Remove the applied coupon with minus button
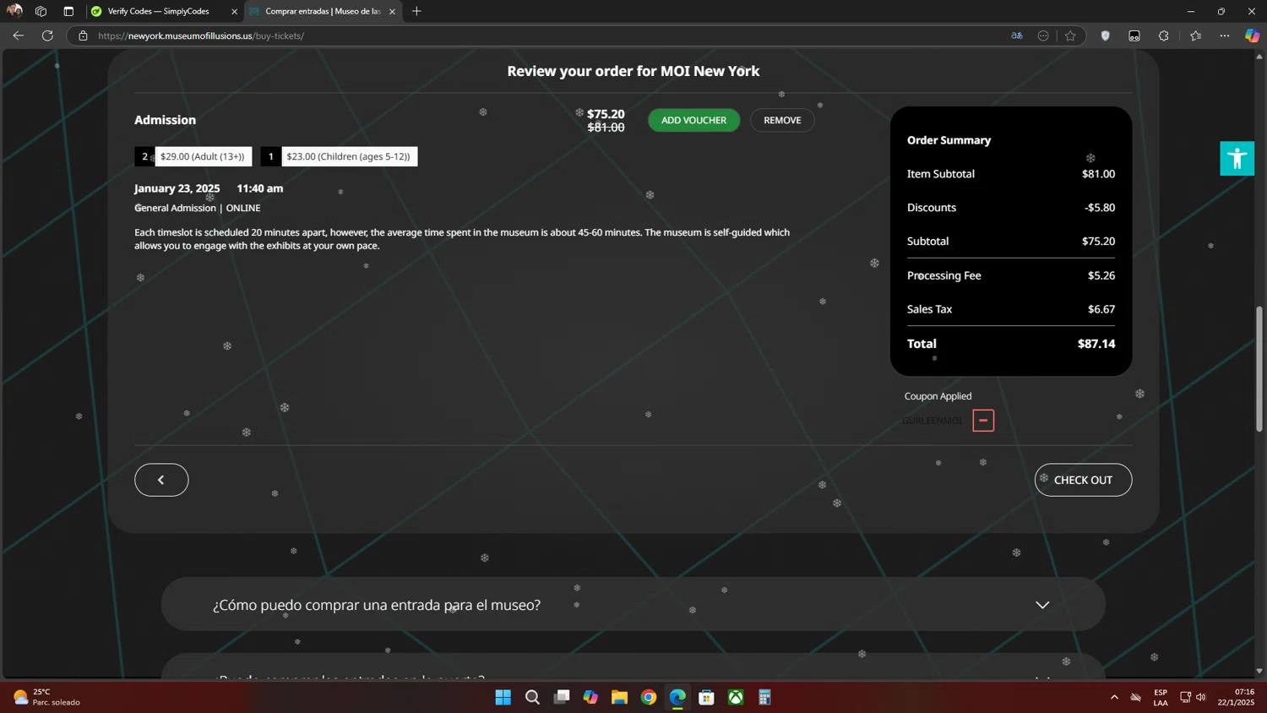This screenshot has width=1267, height=713. pyautogui.click(x=983, y=421)
